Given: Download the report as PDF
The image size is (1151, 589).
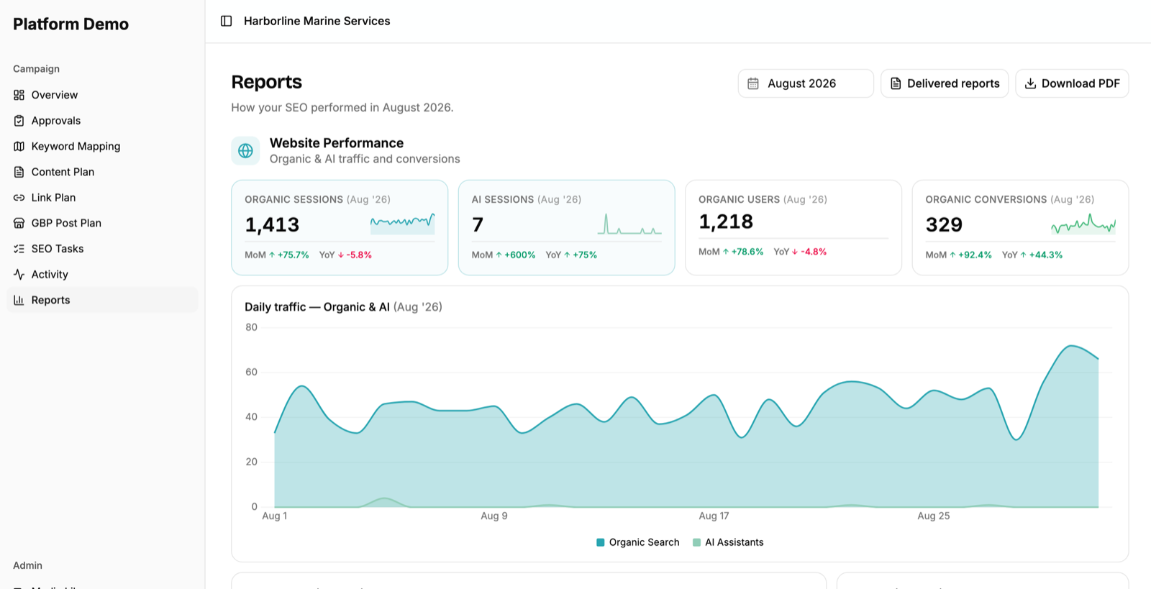Looking at the screenshot, I should pyautogui.click(x=1072, y=83).
